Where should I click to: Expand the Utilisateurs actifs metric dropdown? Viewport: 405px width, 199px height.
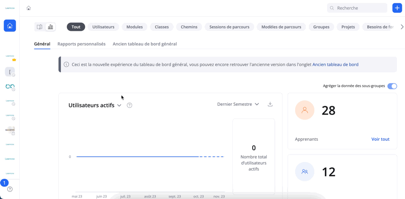[119, 105]
